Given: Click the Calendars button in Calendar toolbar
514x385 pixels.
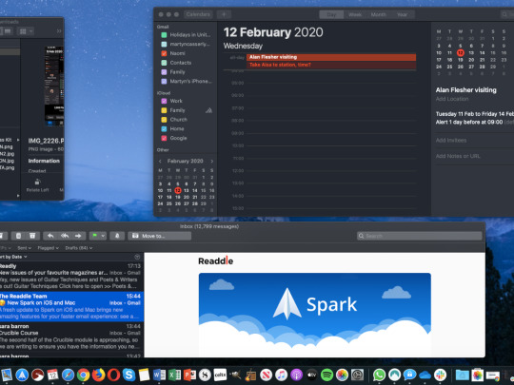Looking at the screenshot, I should tap(198, 14).
